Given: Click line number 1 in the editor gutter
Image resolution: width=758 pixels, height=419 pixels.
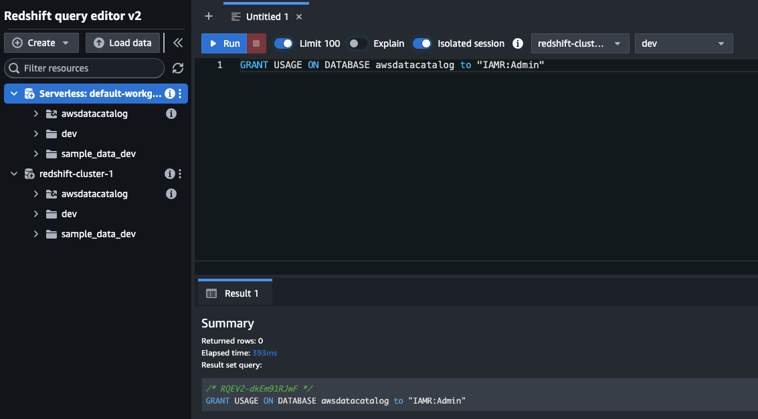Looking at the screenshot, I should pos(220,65).
